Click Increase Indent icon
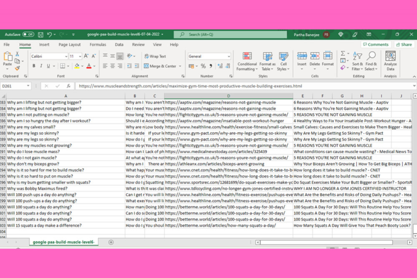 [137, 66]
